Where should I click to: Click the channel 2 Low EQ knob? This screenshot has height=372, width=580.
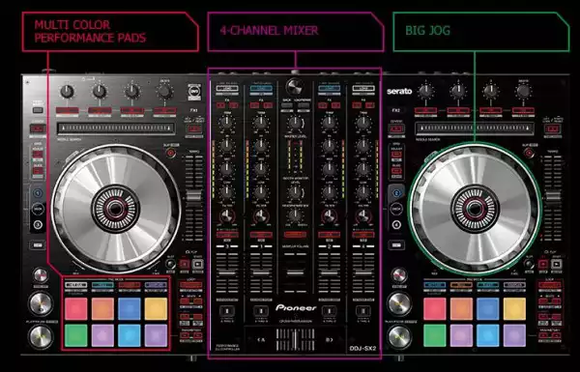[329, 191]
